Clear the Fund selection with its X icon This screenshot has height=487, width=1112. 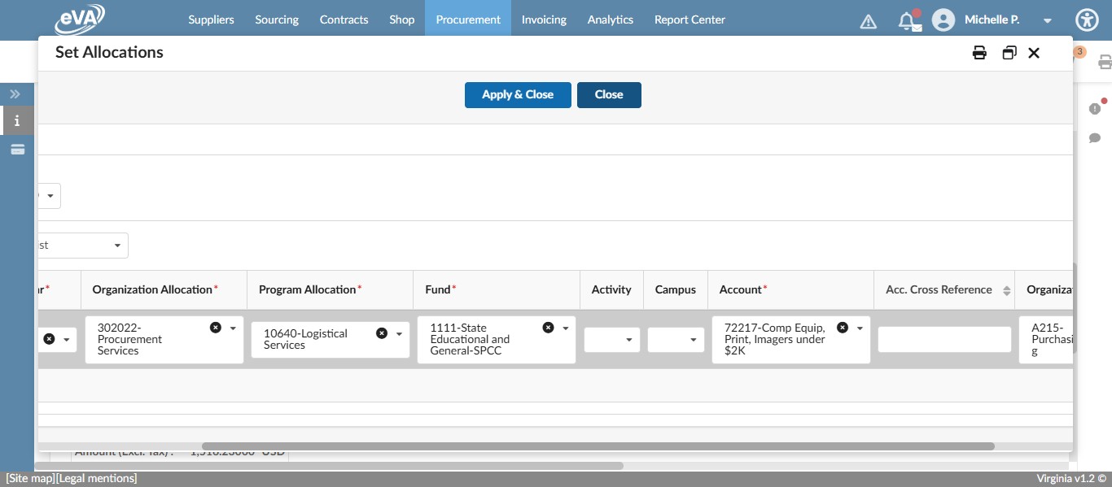(x=548, y=327)
